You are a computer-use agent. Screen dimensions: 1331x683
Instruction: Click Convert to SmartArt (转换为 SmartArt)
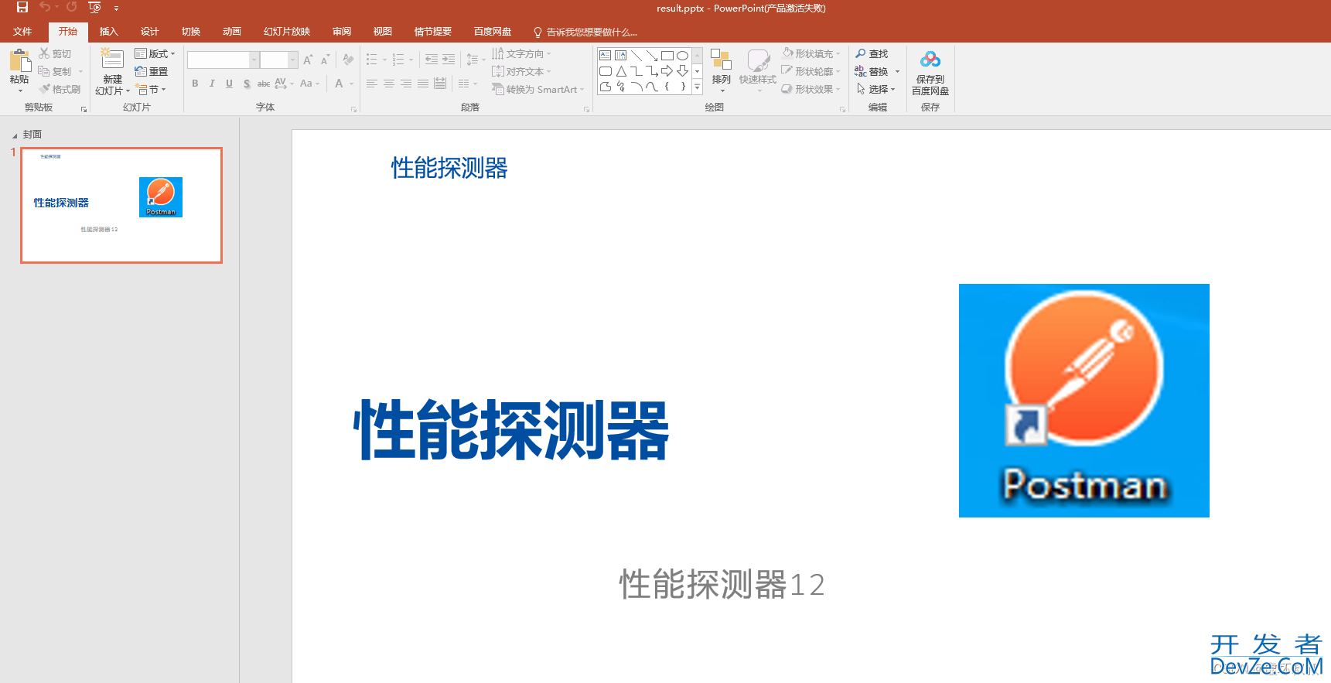(x=538, y=90)
